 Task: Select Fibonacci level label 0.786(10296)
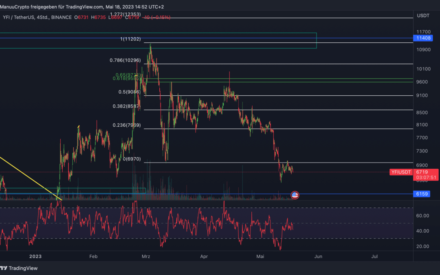(x=125, y=60)
